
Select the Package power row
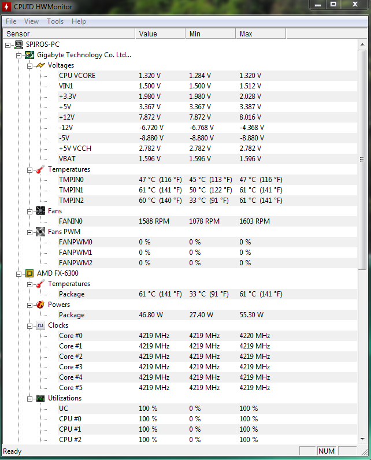tap(207, 315)
